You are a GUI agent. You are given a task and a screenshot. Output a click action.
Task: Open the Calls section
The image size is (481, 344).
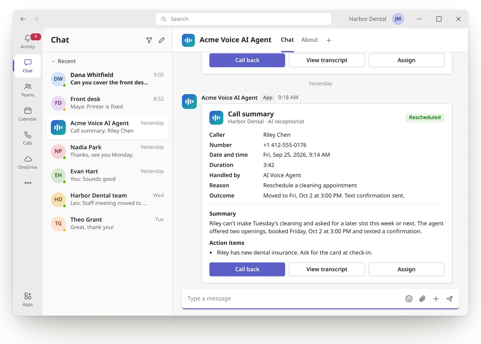click(x=27, y=138)
